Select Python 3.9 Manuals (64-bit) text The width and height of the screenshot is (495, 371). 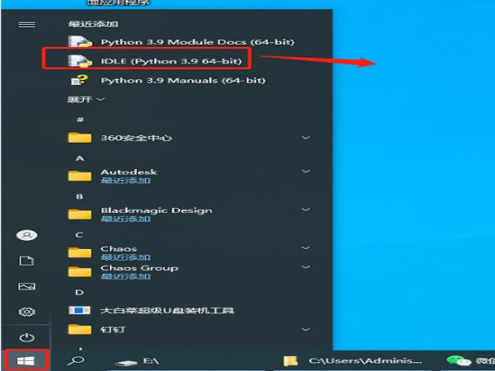183,81
